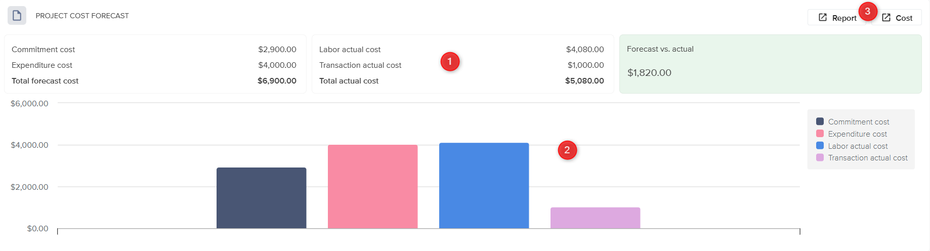Image resolution: width=930 pixels, height=251 pixels.
Task: Click the external-link icon on Cost button
Action: click(x=886, y=18)
